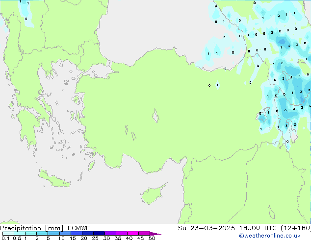Pick the 35–40 mm legend swatch
The height and width of the screenshot is (240, 311).
pos(122,234)
